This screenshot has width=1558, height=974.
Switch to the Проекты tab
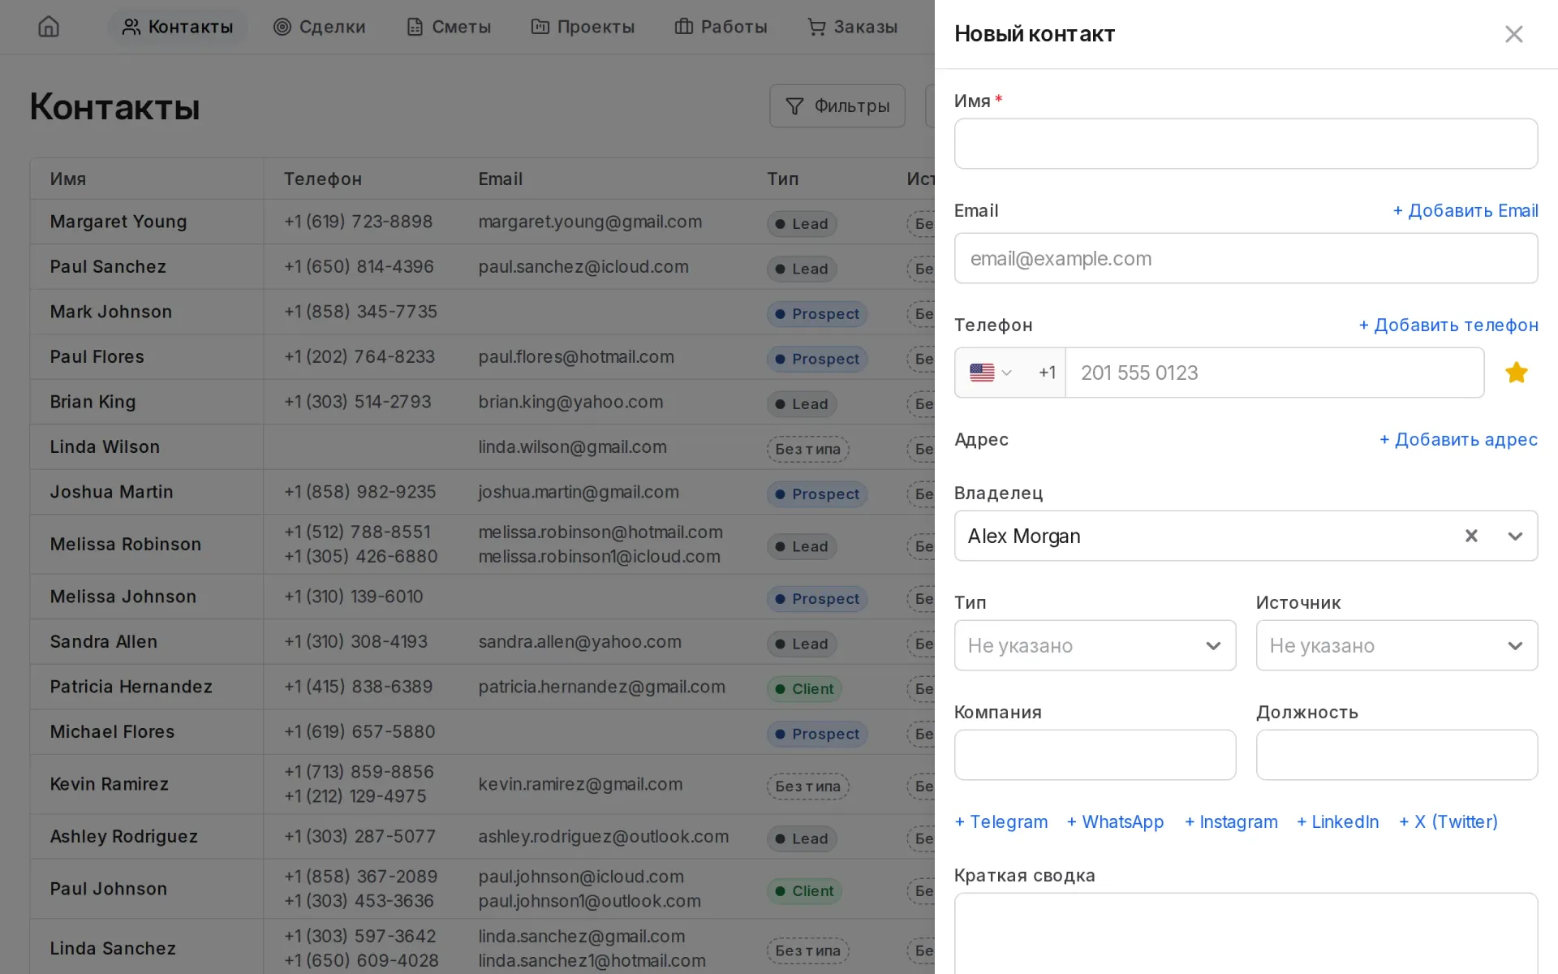click(583, 27)
